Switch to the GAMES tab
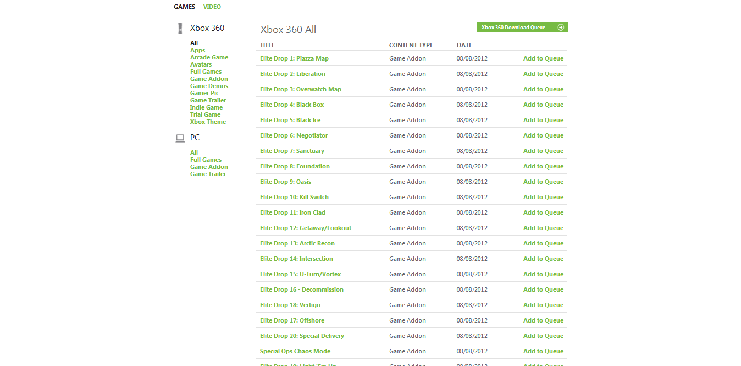Screen dimensions: 741x366 pos(184,7)
